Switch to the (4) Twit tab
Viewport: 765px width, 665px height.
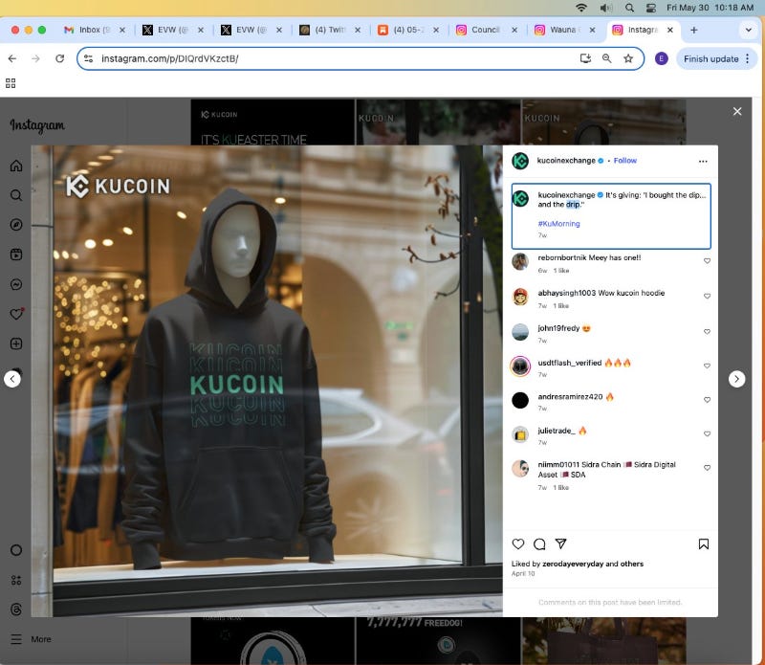click(x=330, y=30)
